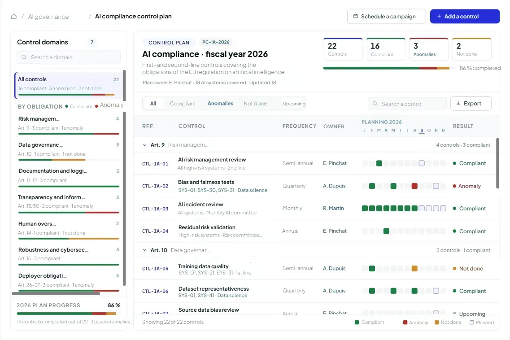Open control CTL-IA-06
This screenshot has height=340, width=510.
click(155, 291)
